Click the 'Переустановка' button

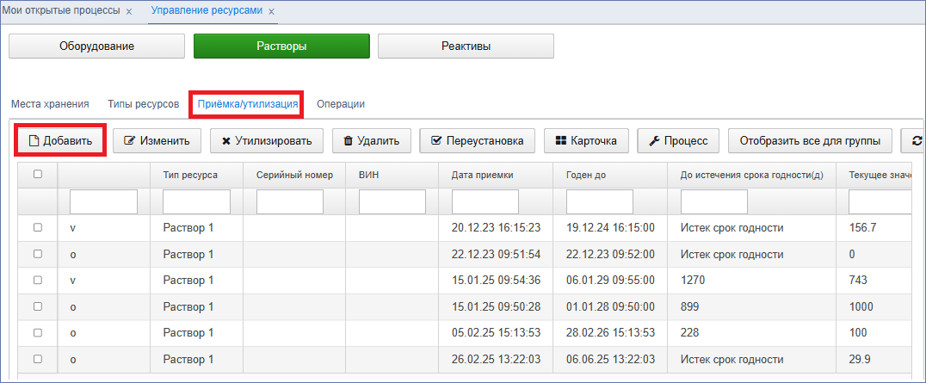(x=477, y=140)
